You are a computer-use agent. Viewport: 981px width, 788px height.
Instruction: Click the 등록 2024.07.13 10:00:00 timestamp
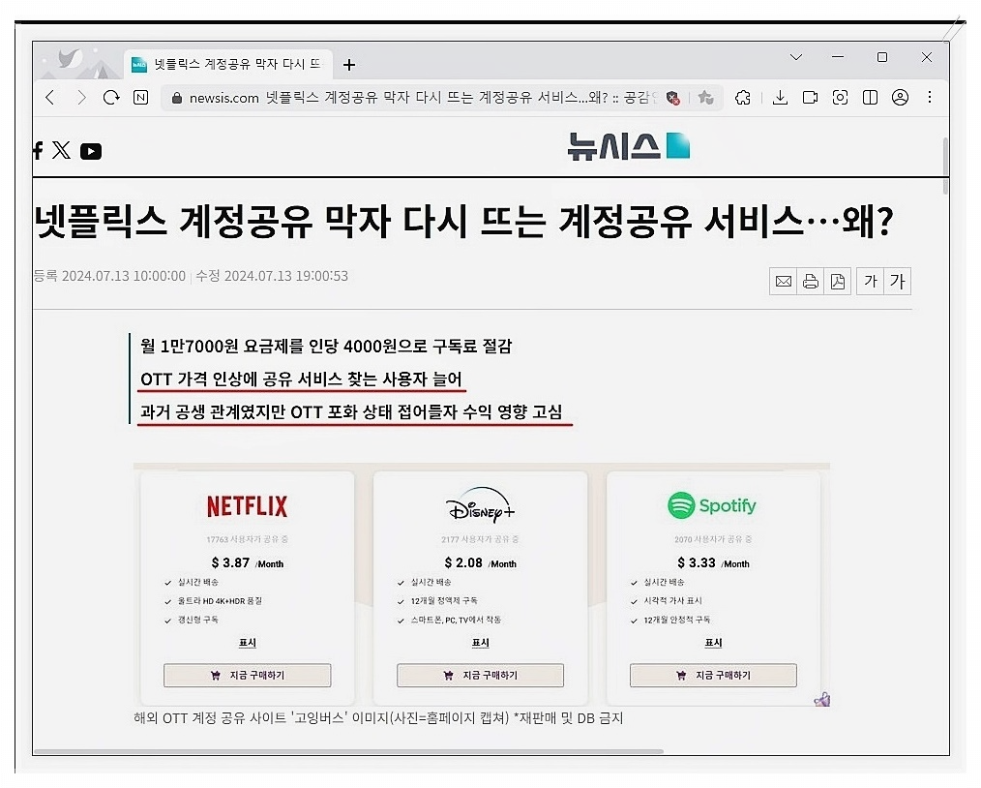click(109, 276)
